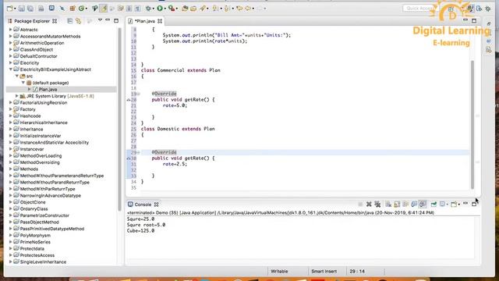Toggle Mark Occurrences highlighted toolbar button
This screenshot has width=499, height=281.
103,9
